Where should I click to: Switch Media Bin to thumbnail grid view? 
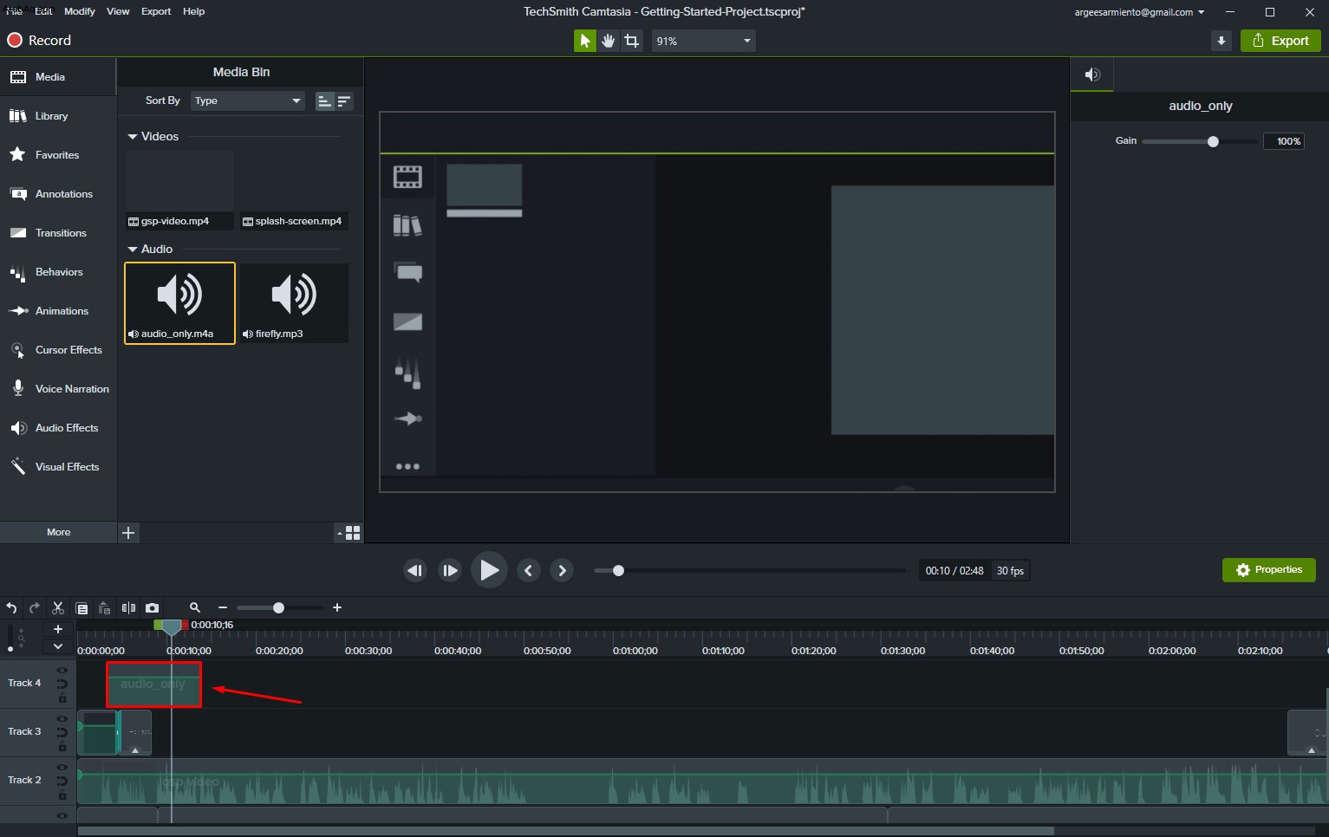[x=353, y=533]
